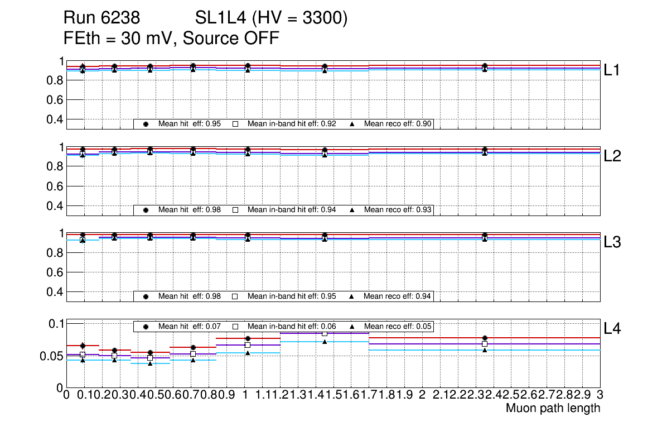This screenshot has height=431, width=667.
Task: Click the L1 panel label
Action: pyautogui.click(x=613, y=70)
